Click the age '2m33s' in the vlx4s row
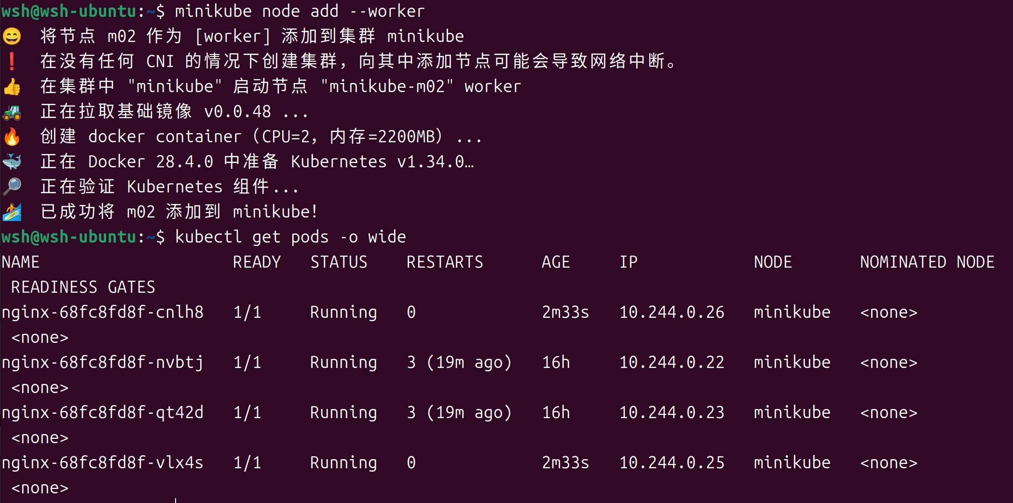The image size is (1013, 503). click(565, 462)
